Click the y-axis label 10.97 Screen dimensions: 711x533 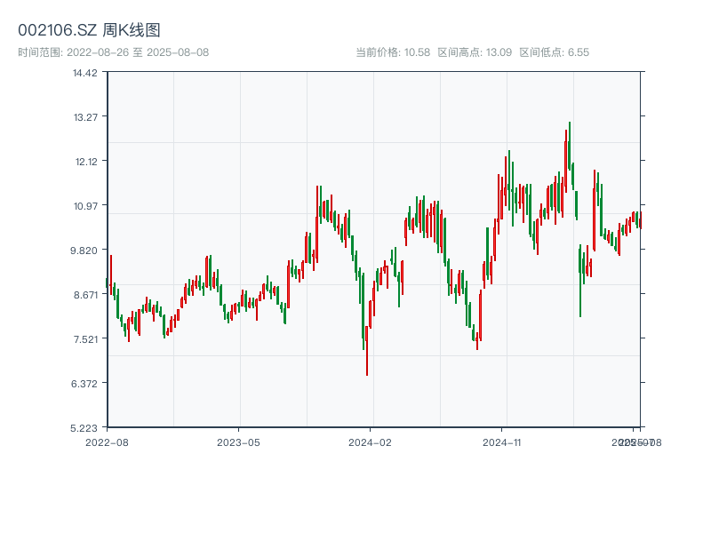(x=85, y=207)
